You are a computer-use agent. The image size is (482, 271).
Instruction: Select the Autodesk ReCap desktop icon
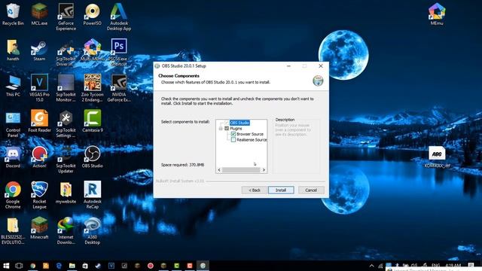click(92, 196)
